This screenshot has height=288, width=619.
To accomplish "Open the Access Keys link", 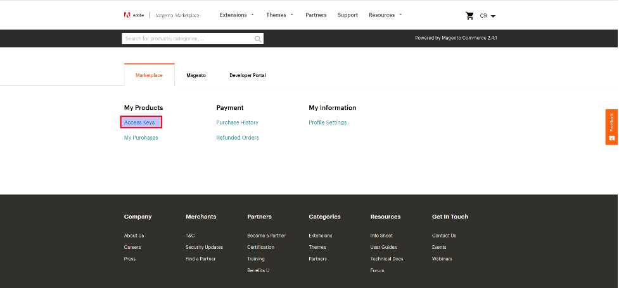I will tap(139, 123).
